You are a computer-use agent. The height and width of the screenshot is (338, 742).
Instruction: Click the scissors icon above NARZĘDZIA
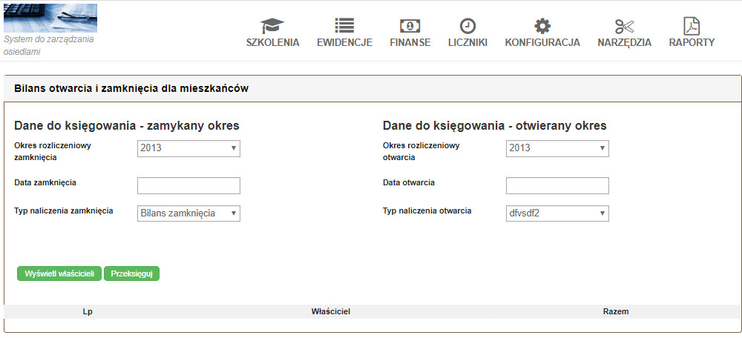pyautogui.click(x=624, y=25)
